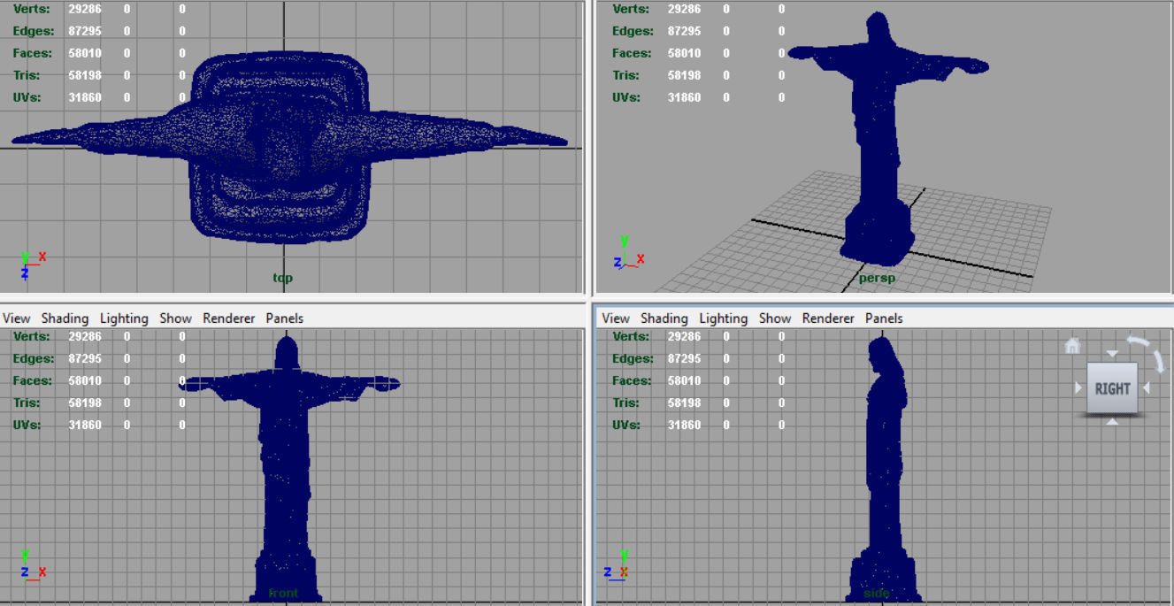1174x606 pixels.
Task: Open the Panels menu in the front panel
Action: (284, 318)
